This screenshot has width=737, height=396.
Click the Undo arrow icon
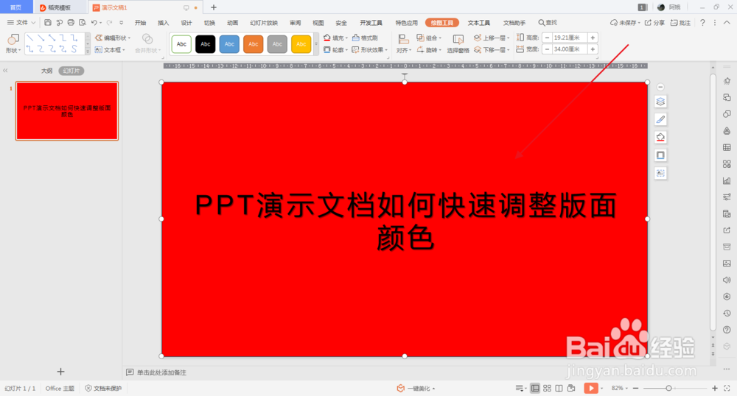pos(94,23)
